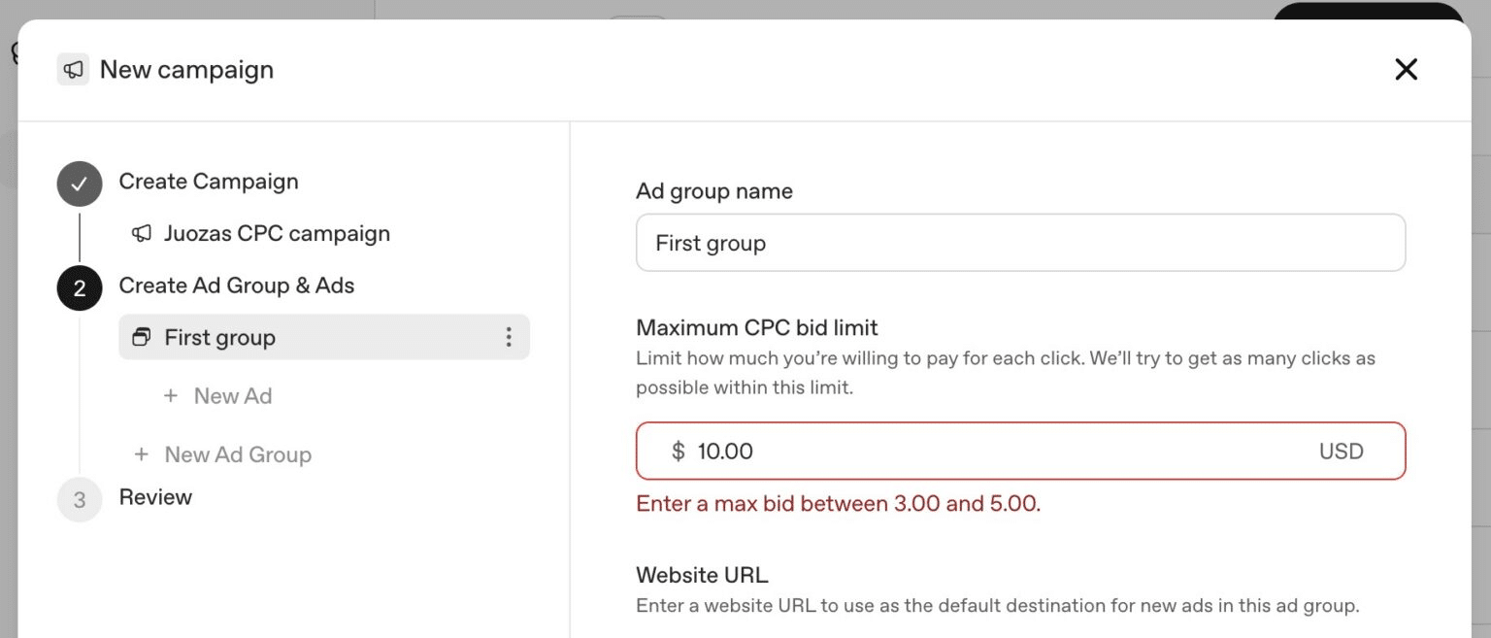Click the Ad group name input field
This screenshot has width=1491, height=638.
click(1019, 242)
